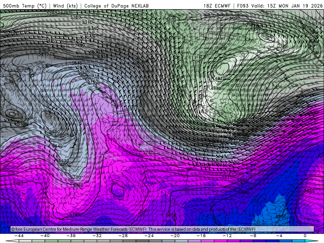The image size is (324, 243).
Task: Click the "5310" height contour label
Action: tap(87, 22)
